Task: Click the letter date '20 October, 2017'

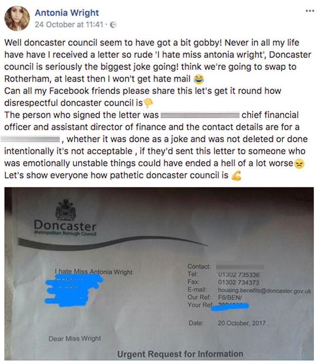Action: (242, 323)
